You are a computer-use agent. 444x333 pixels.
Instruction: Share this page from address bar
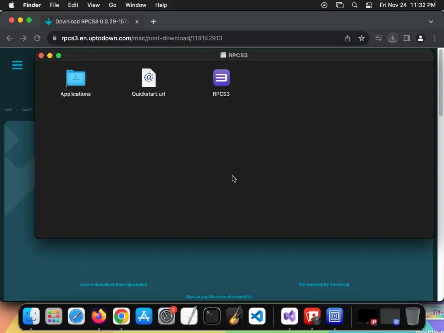point(348,38)
